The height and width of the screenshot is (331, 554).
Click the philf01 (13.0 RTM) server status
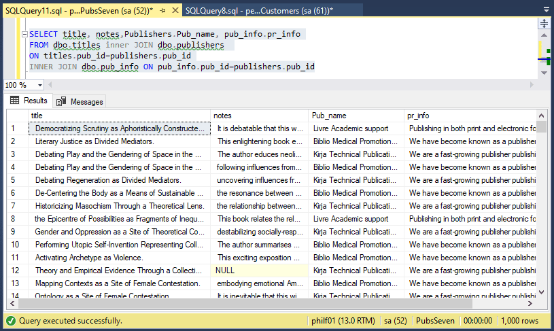click(343, 321)
